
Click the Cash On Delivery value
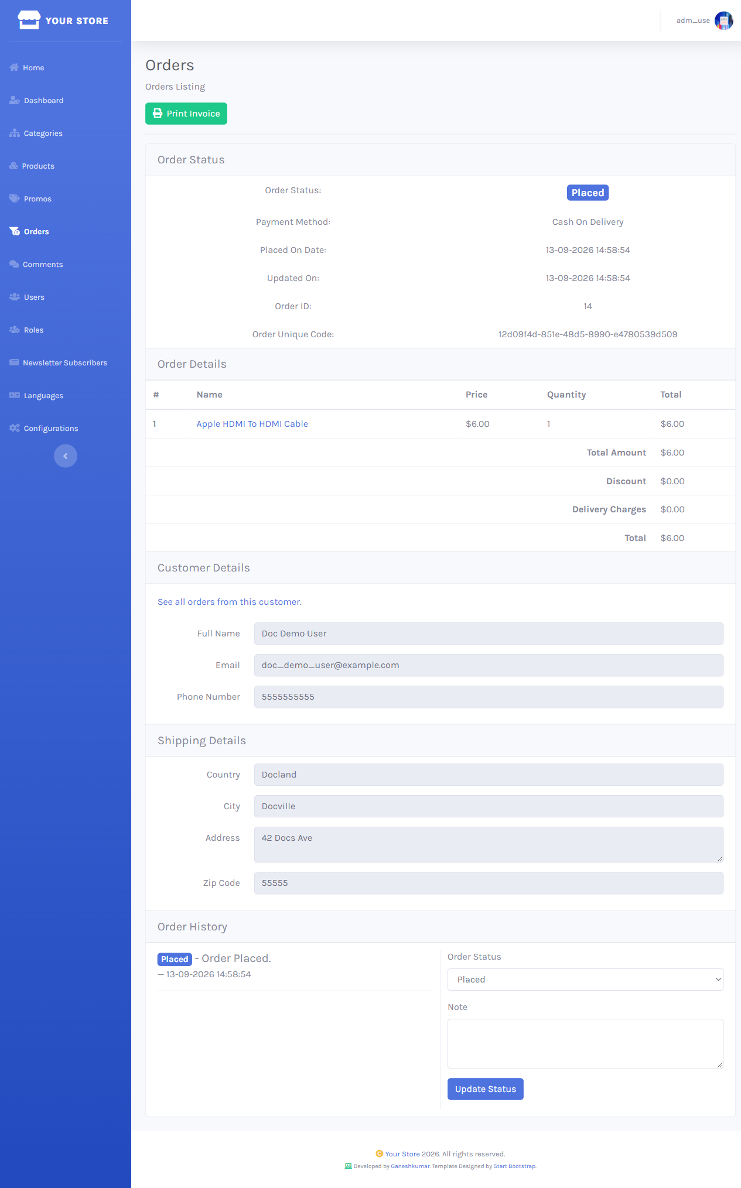[588, 222]
